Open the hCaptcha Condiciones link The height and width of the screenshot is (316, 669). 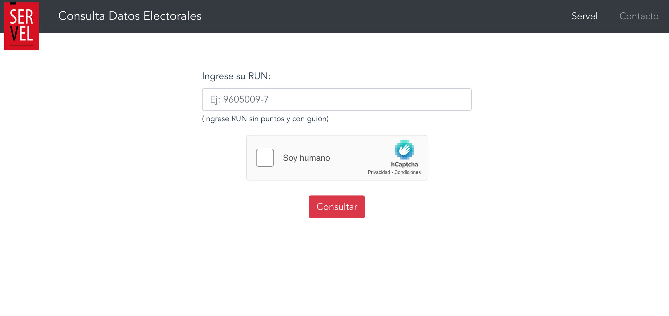pos(408,172)
